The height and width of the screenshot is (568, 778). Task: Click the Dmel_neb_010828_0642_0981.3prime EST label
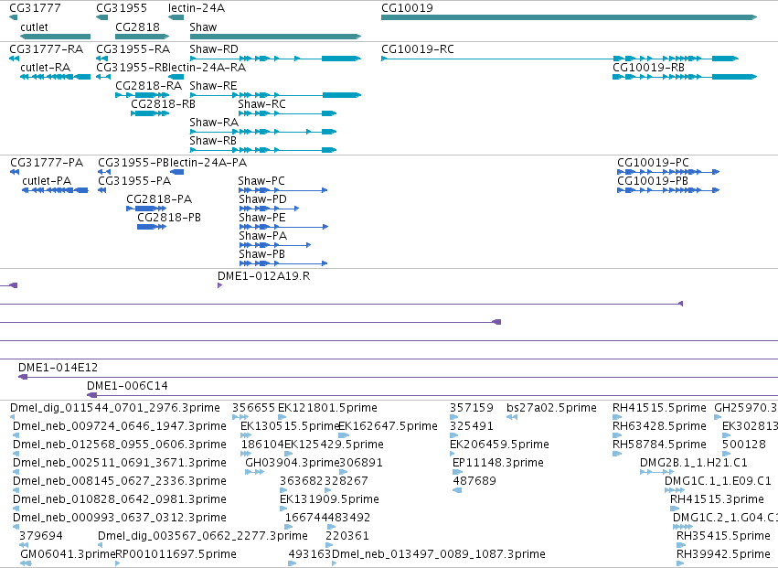[120, 499]
